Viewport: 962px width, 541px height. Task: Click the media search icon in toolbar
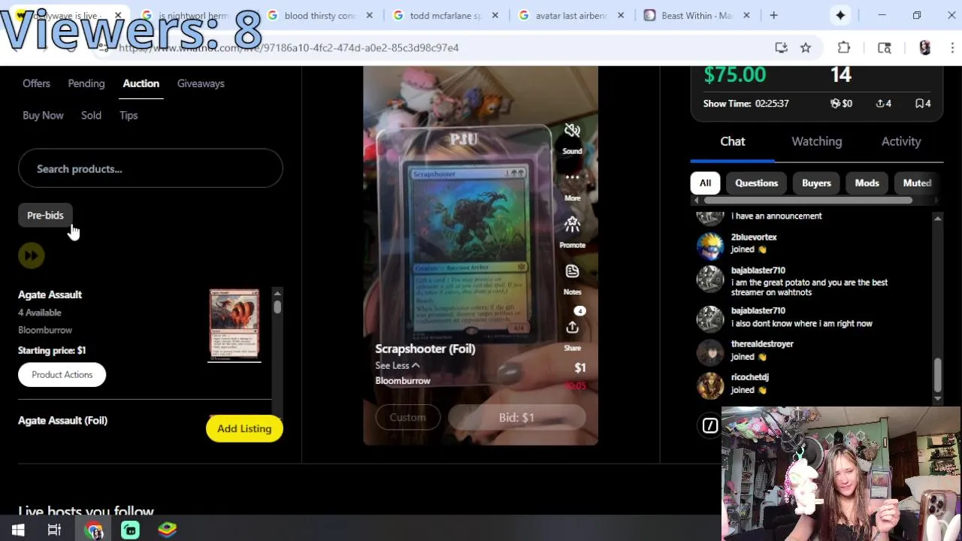point(885,47)
